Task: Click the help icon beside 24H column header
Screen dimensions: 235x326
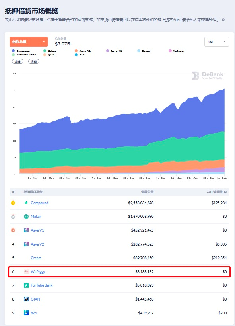Action: click(x=225, y=192)
